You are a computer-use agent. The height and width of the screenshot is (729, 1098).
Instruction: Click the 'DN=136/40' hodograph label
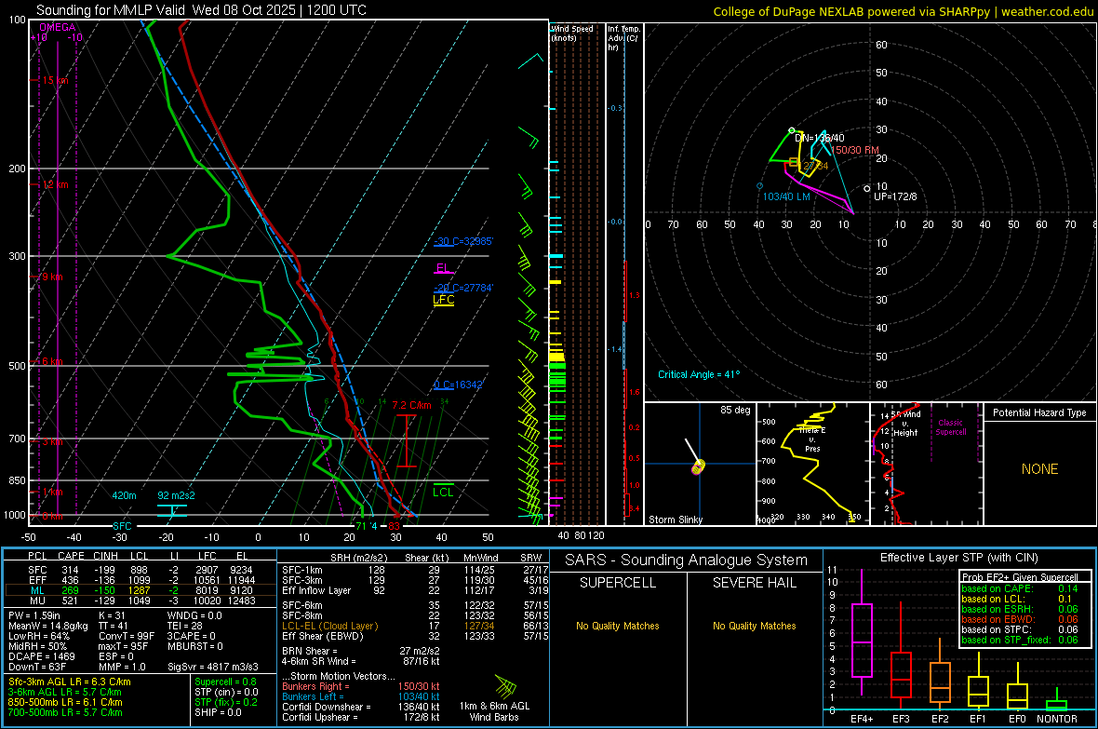[819, 138]
